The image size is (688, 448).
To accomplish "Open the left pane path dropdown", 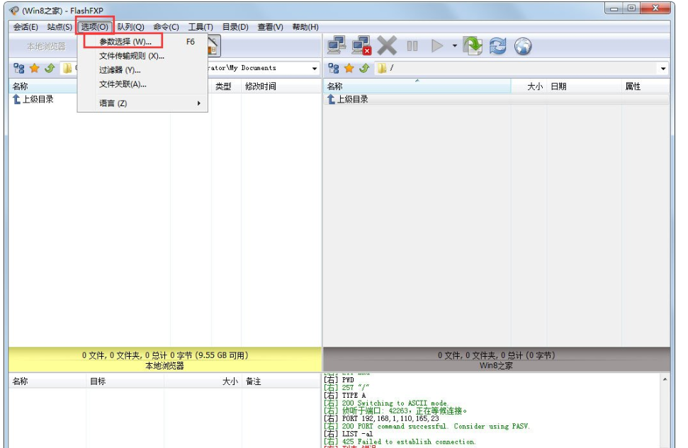I will (314, 69).
